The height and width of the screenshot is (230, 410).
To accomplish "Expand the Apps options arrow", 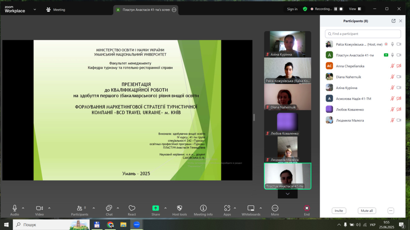I will (x=235, y=208).
